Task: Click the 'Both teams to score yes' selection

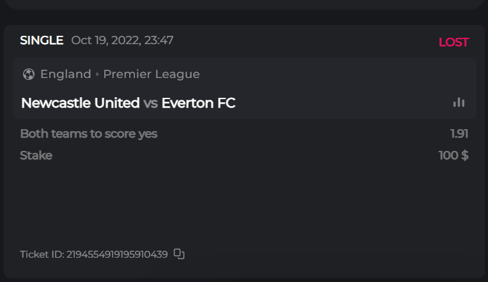Action: click(88, 134)
